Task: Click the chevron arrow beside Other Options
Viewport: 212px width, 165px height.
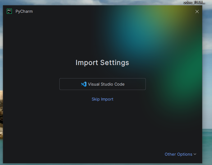Action: 195,154
